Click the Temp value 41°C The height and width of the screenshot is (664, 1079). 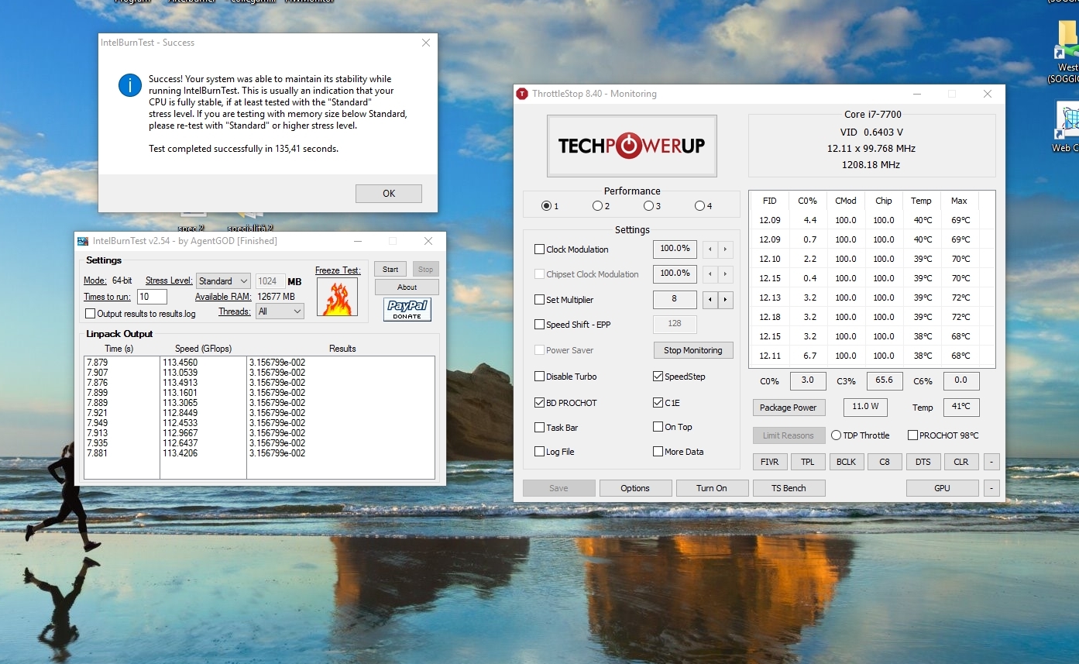coord(961,407)
